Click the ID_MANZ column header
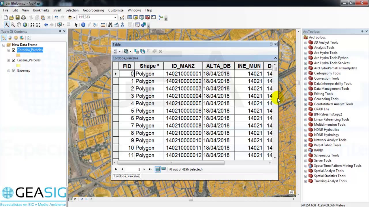 [183, 66]
